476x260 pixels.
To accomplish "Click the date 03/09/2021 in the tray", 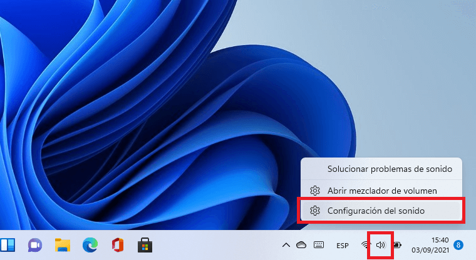I will click(x=430, y=250).
